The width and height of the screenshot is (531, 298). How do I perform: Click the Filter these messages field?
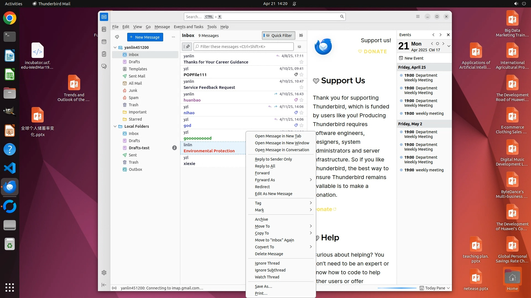243,47
